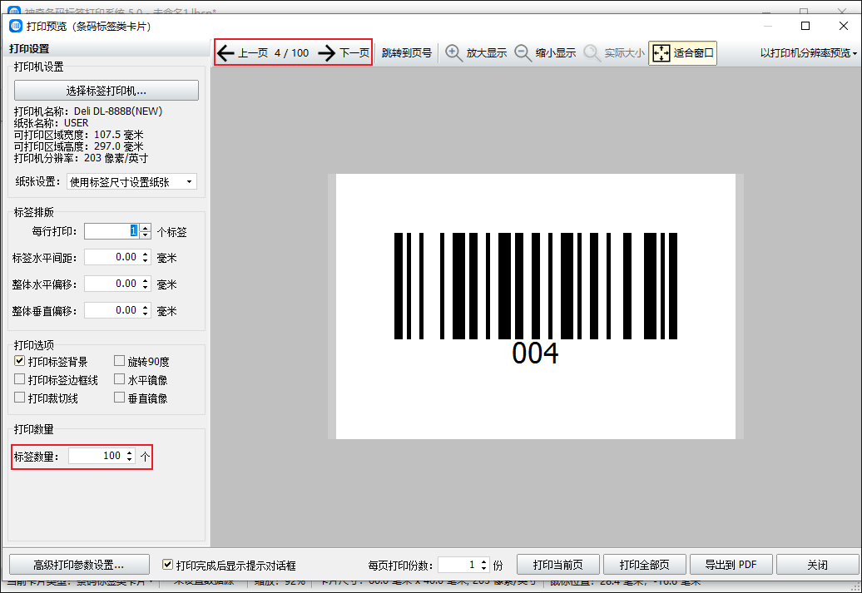
Task: Enable 旋转90度 checkbox
Action: pos(119,361)
